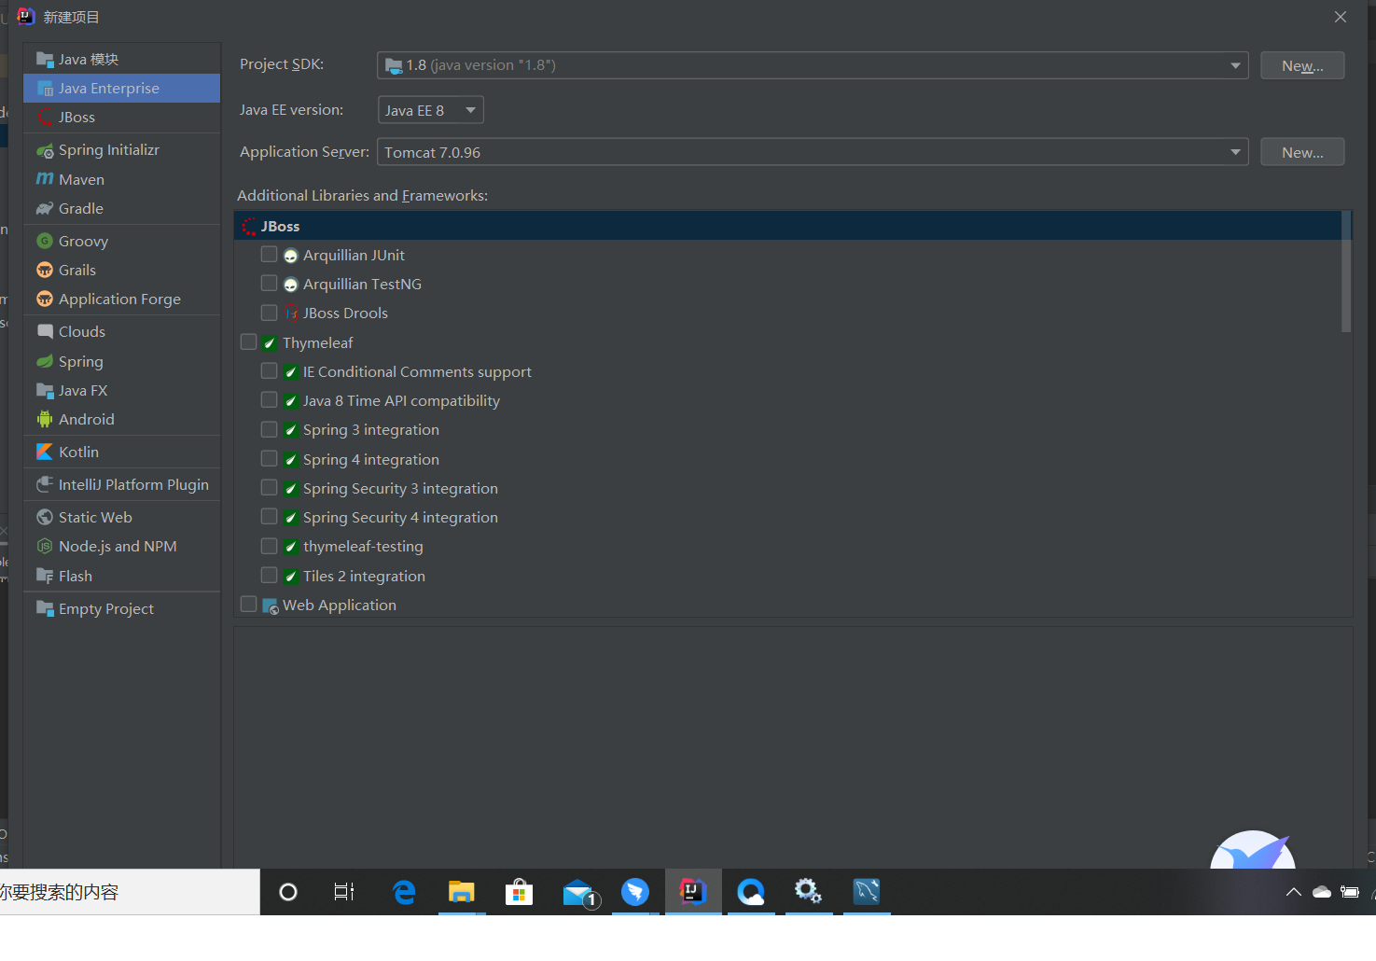Image resolution: width=1376 pixels, height=961 pixels.
Task: Show hidden system tray icons
Action: (x=1294, y=892)
